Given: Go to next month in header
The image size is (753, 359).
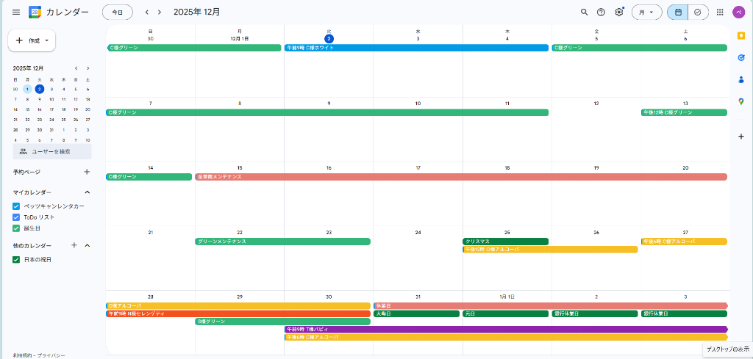Looking at the screenshot, I should pos(160,12).
